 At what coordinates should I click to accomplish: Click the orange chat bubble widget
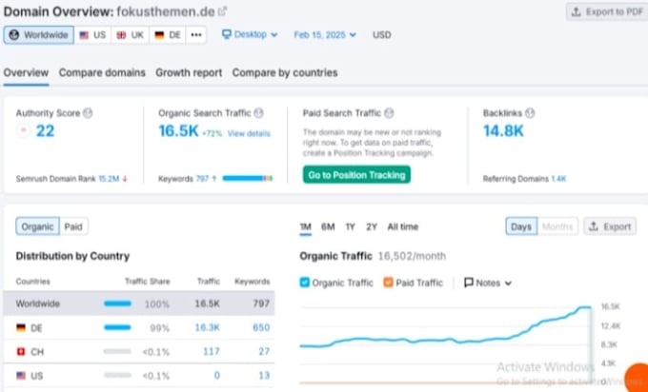(637, 378)
